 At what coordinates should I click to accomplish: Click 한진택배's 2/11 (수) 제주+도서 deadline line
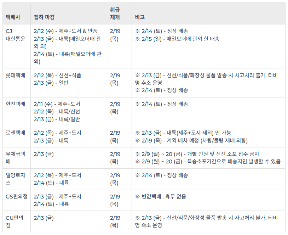coord(57,104)
